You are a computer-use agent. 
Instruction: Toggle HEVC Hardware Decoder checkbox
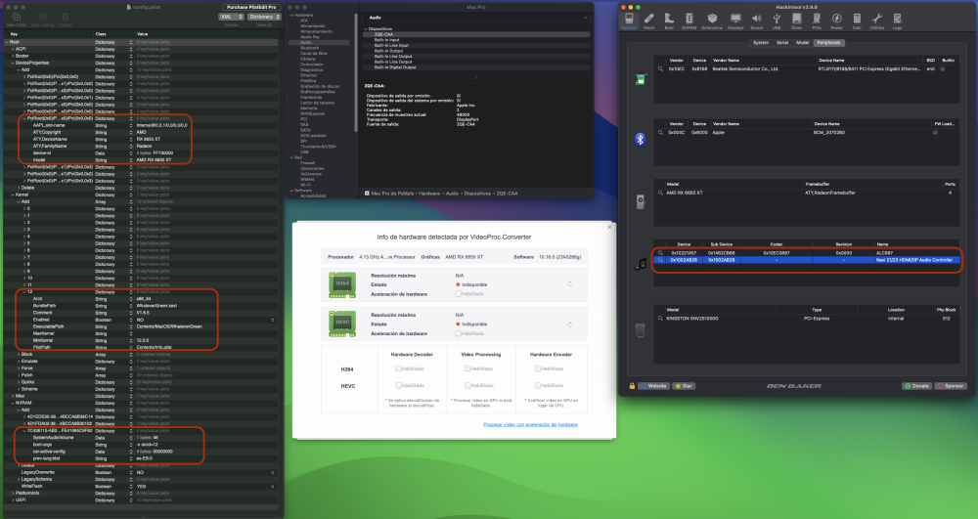399,385
